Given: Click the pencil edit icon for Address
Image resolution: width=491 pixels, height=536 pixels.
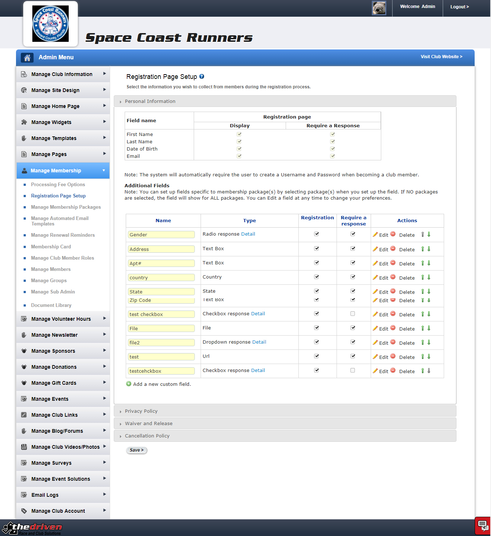Looking at the screenshot, I should [375, 249].
